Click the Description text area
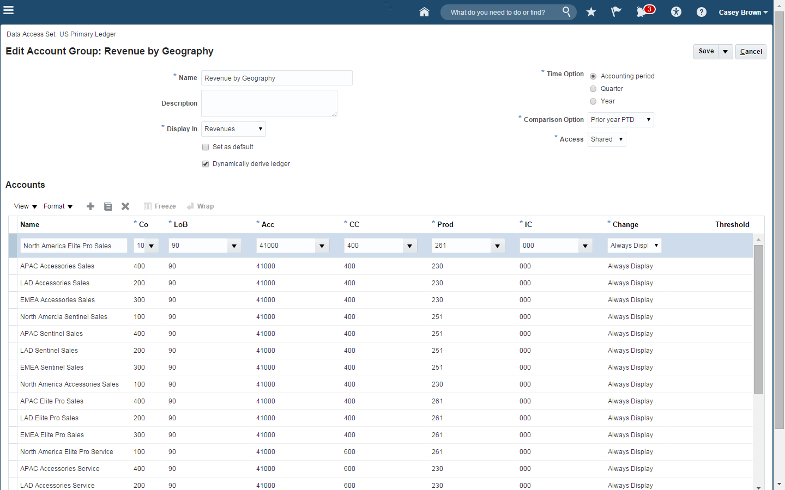The width and height of the screenshot is (785, 490). [269, 103]
